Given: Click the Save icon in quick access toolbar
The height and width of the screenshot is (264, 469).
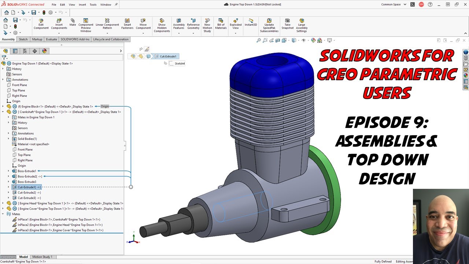Looking at the screenshot, I should (x=33, y=12).
